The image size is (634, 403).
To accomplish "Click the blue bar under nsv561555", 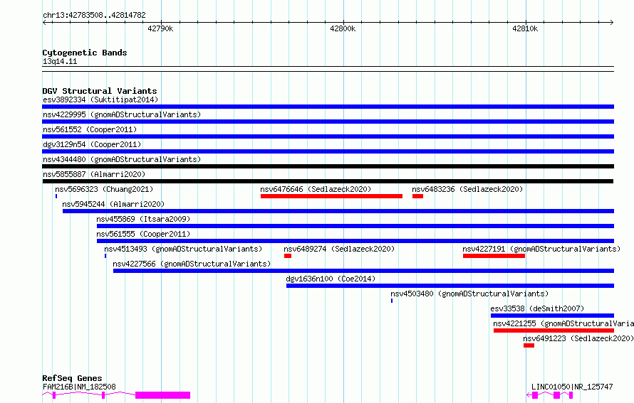I will pyautogui.click(x=355, y=241).
